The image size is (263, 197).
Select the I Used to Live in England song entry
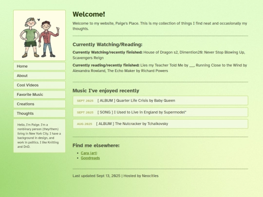click(160, 112)
